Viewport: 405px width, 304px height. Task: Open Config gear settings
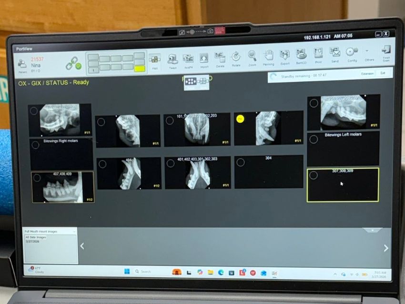(352, 54)
